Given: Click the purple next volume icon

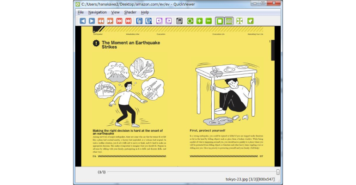Looking at the screenshot, I should pyautogui.click(x=168, y=21).
